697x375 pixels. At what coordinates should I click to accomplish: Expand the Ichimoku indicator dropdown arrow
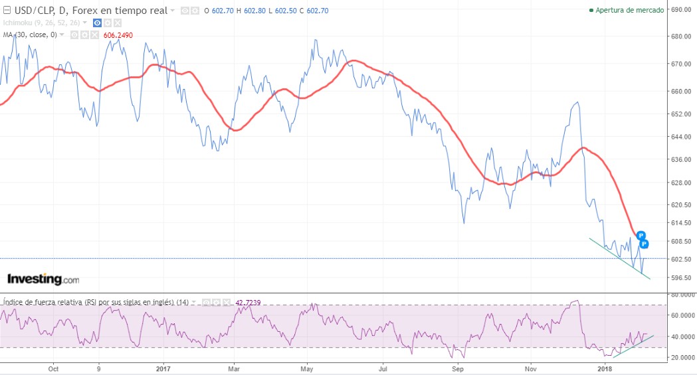(85, 23)
